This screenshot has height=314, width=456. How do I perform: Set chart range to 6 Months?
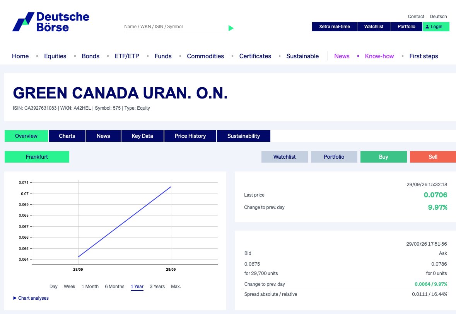[114, 287]
